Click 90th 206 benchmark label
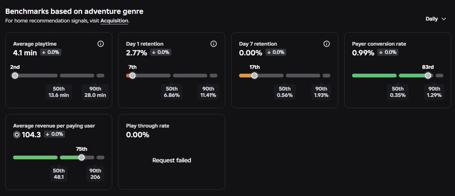This screenshot has height=196, width=455. click(x=95, y=174)
